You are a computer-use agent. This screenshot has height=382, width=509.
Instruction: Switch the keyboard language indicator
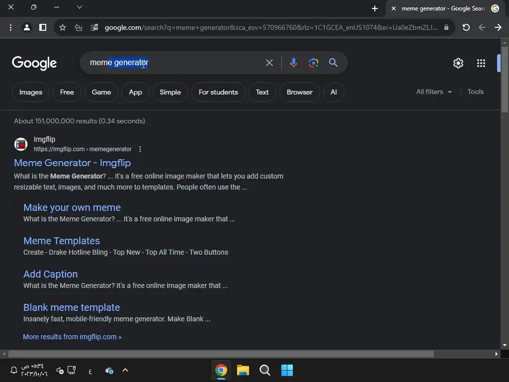[x=90, y=371]
